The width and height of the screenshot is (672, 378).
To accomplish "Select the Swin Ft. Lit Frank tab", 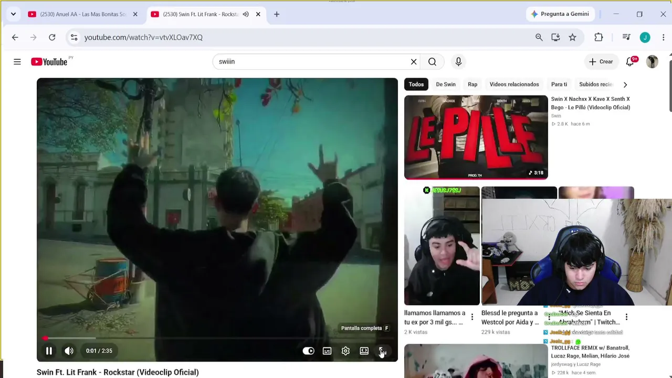I will [x=201, y=14].
